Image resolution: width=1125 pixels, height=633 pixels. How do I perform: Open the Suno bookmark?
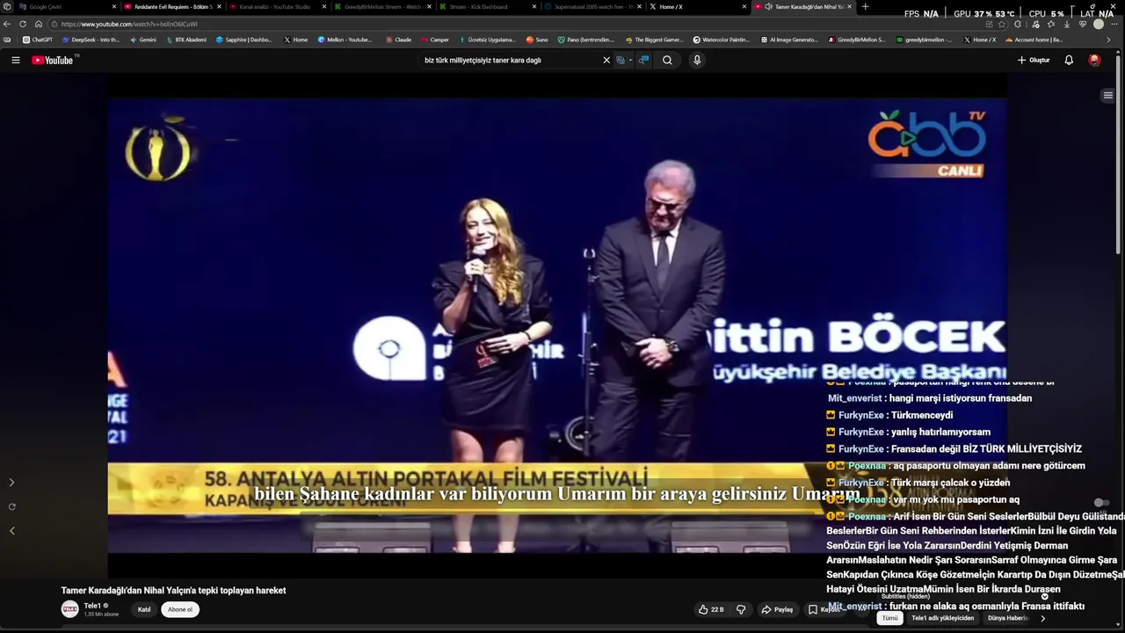(537, 40)
